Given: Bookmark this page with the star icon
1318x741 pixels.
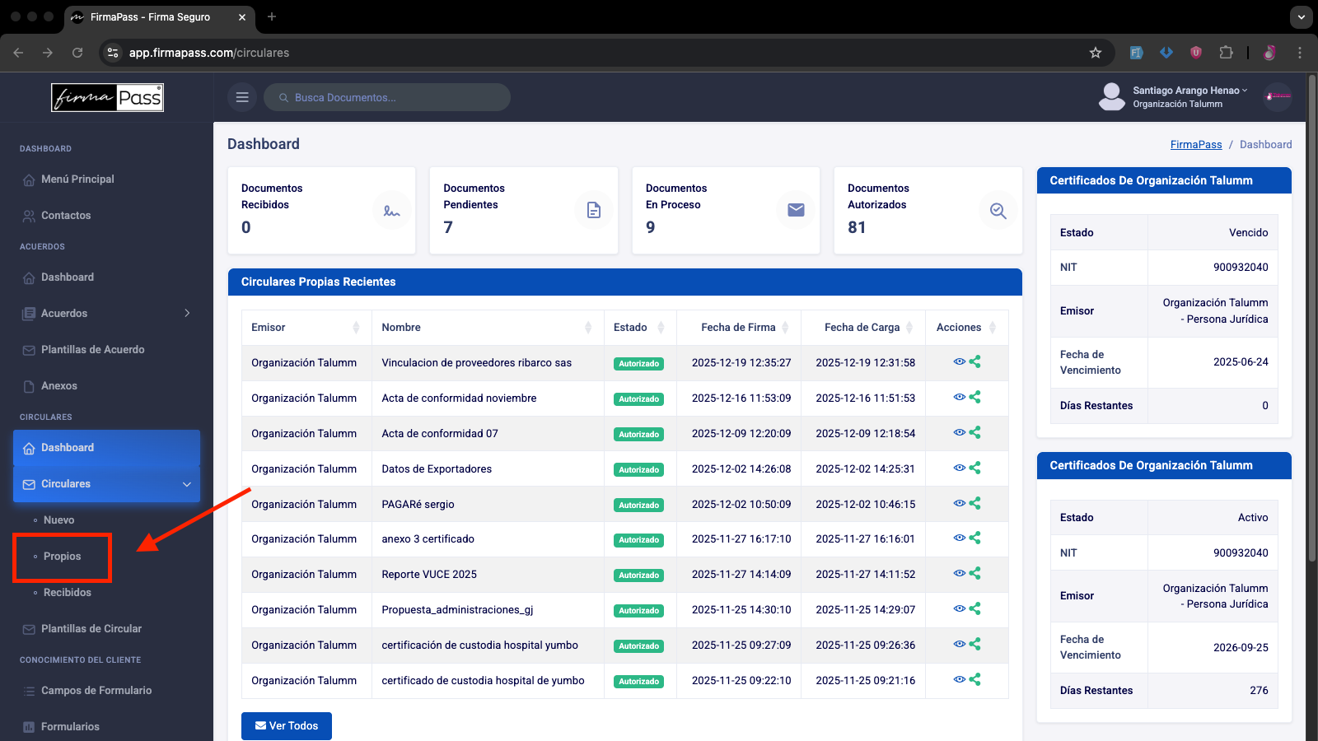Looking at the screenshot, I should click(x=1096, y=53).
